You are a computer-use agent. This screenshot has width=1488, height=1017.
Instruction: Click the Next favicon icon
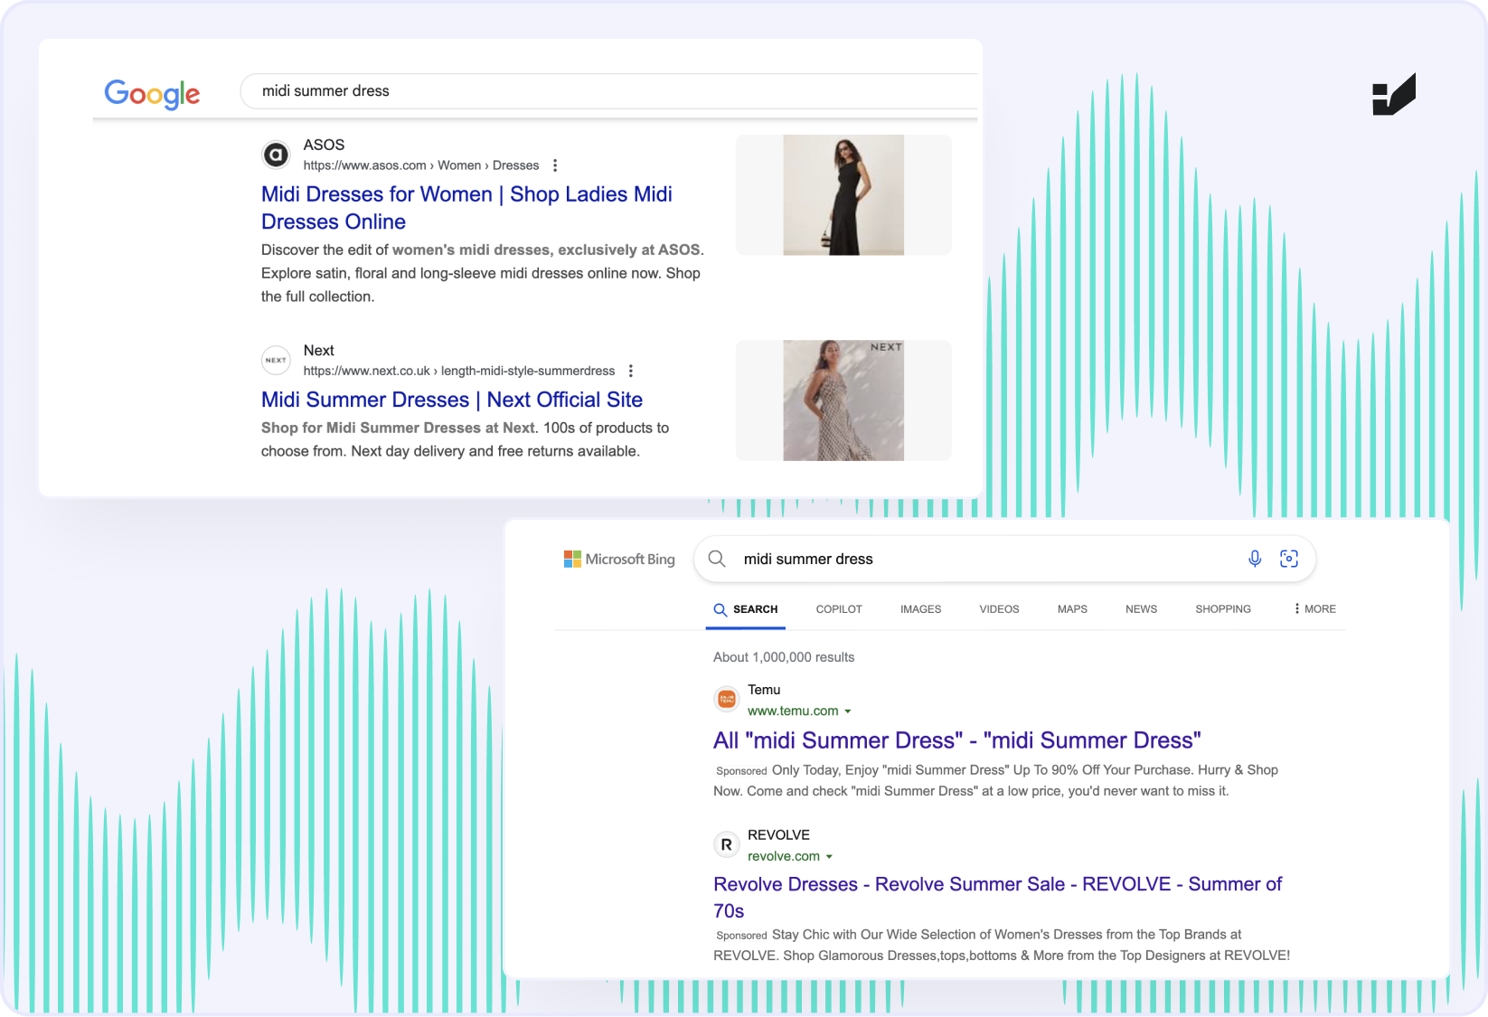(276, 360)
